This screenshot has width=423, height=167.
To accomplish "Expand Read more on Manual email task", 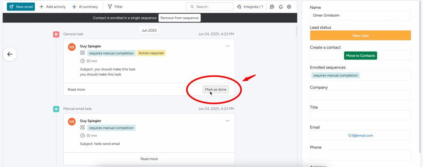I will click(149, 159).
